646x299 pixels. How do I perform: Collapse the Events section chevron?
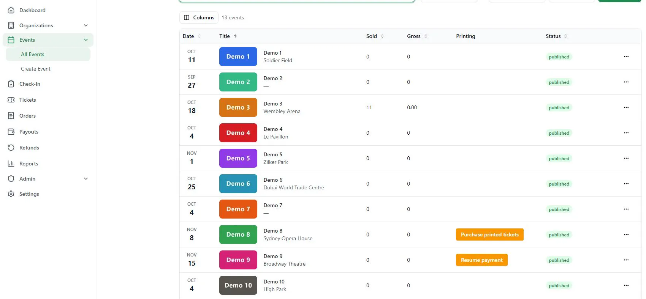pyautogui.click(x=86, y=40)
